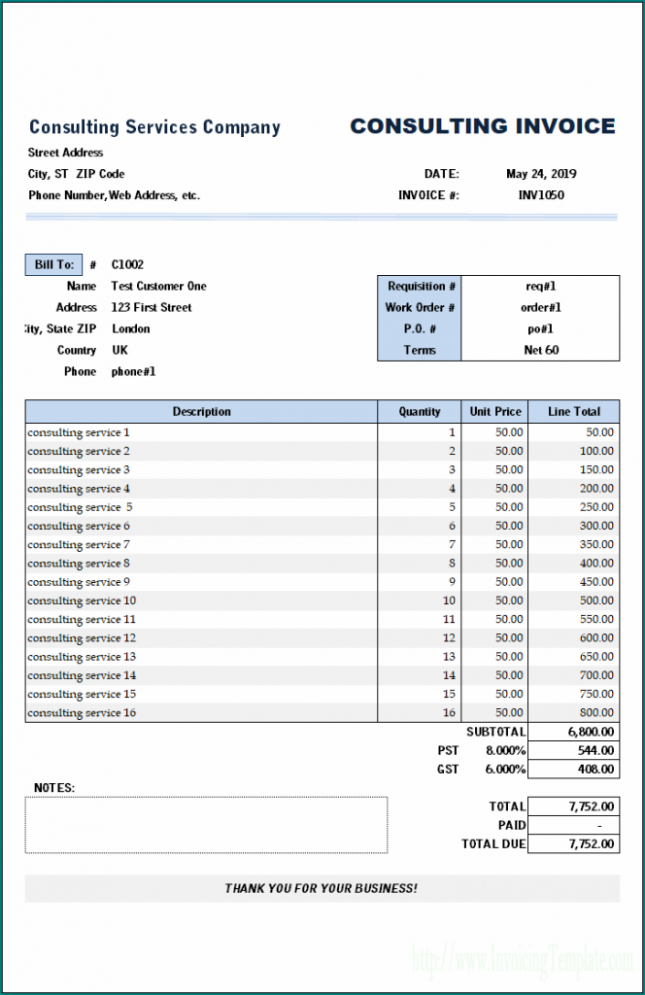Viewport: 645px width, 995px height.
Task: Select the Total Due amount 7,752.00
Action: [x=573, y=844]
